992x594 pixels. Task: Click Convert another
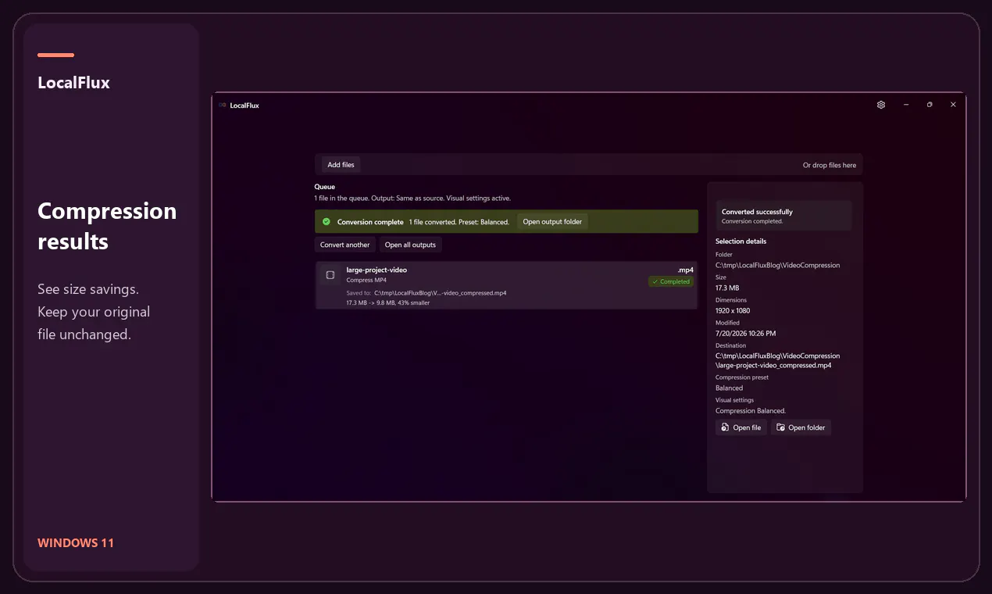[345, 245]
